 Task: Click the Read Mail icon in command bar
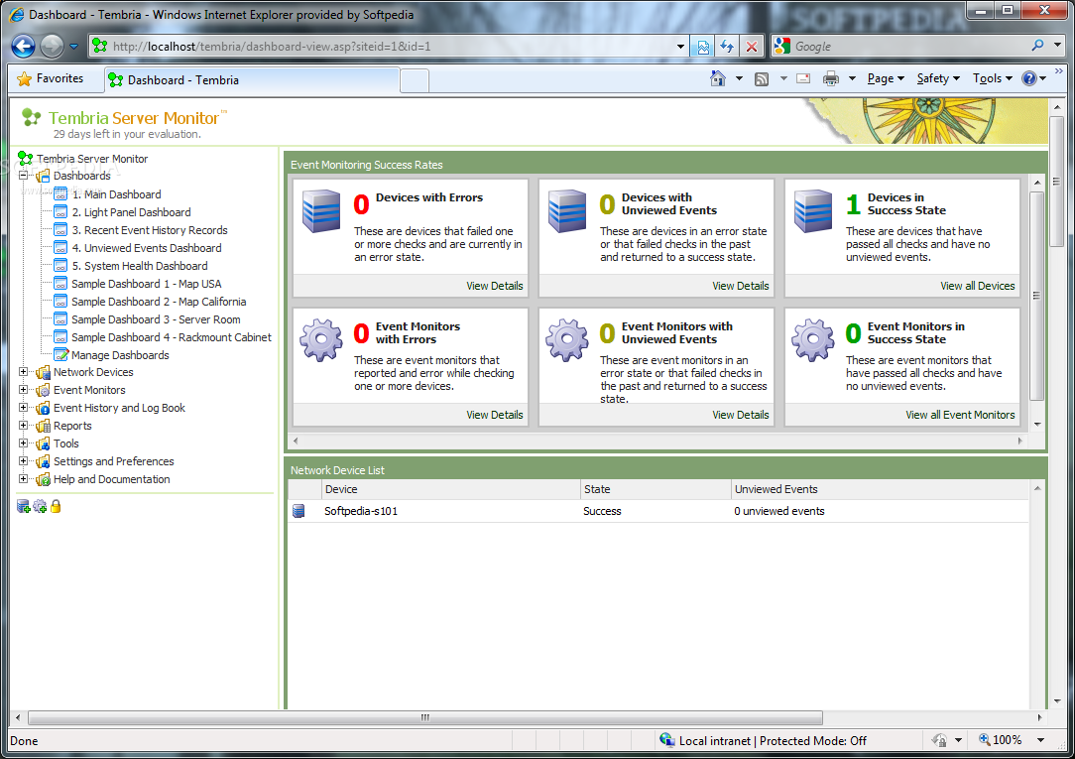(803, 78)
